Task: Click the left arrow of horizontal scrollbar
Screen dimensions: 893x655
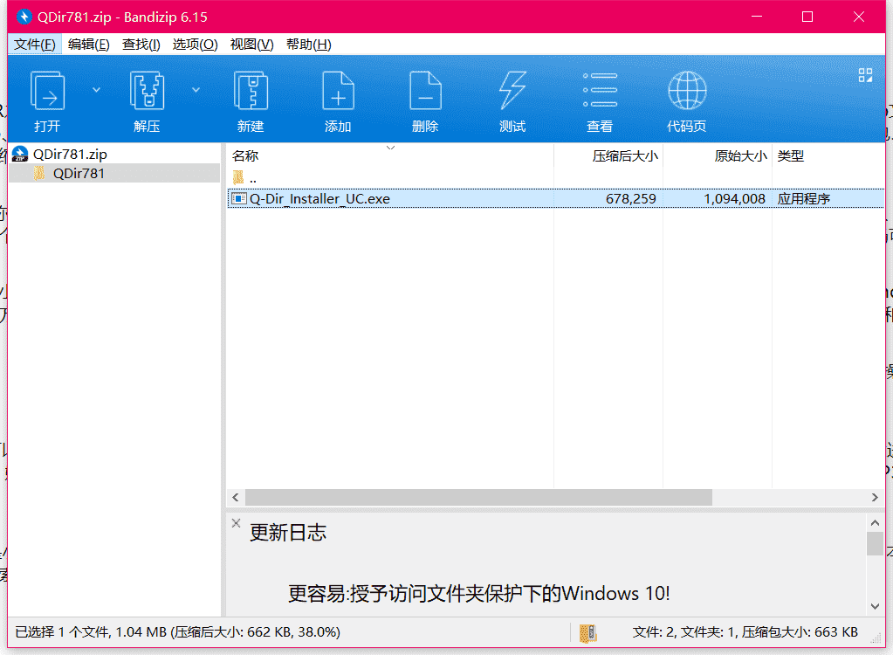Action: tap(235, 497)
